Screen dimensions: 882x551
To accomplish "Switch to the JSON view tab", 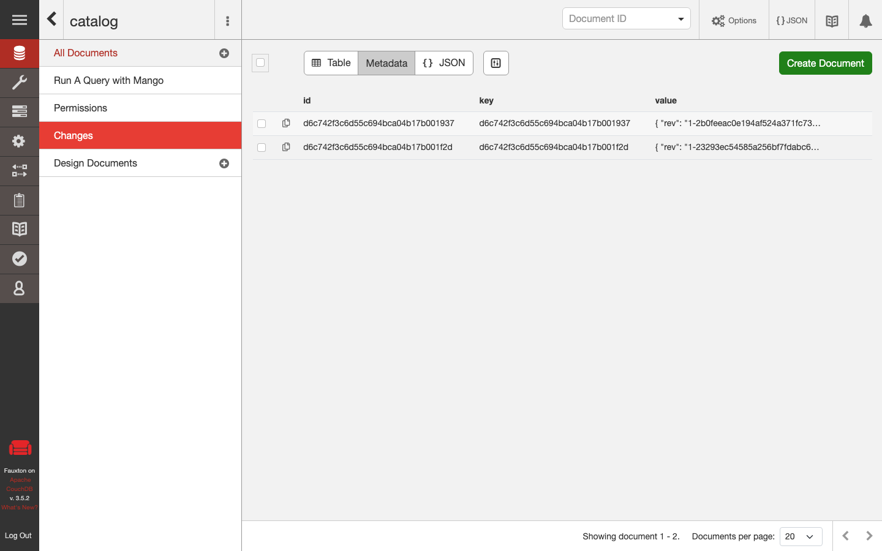I will [x=444, y=63].
